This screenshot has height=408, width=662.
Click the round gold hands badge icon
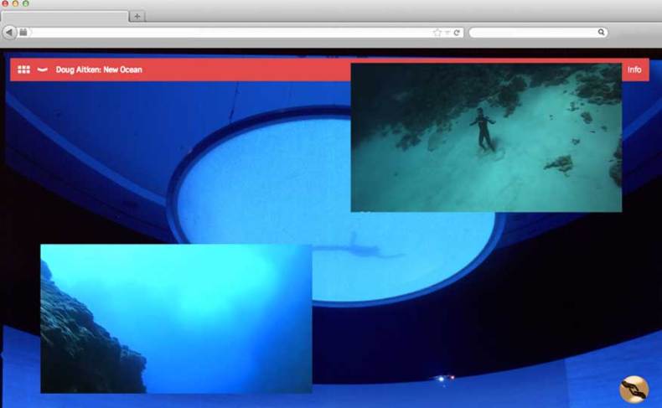coord(634,390)
